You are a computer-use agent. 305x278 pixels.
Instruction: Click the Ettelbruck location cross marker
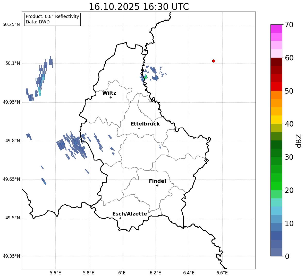139,128
